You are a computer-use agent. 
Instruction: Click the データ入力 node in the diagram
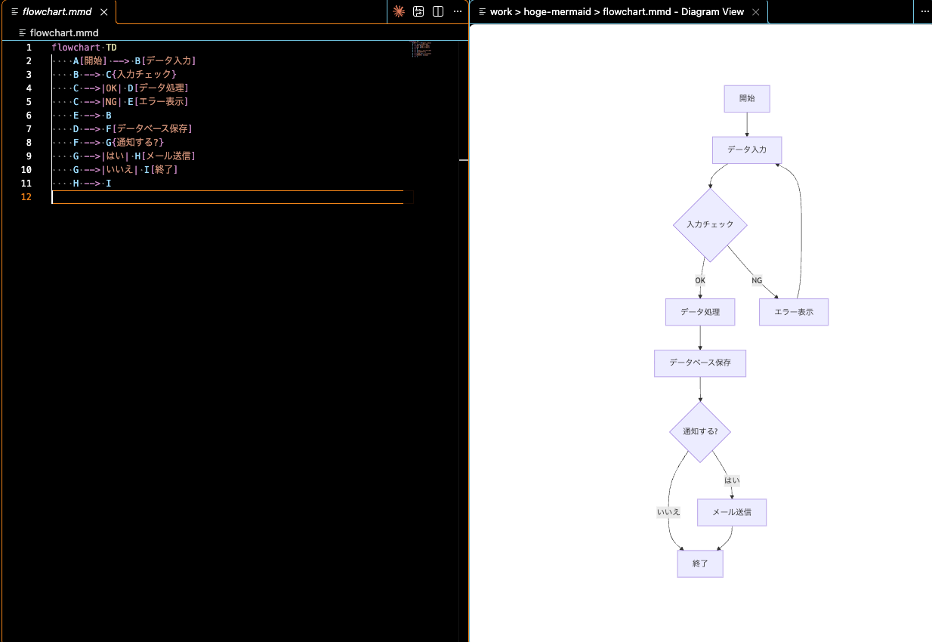click(x=747, y=150)
